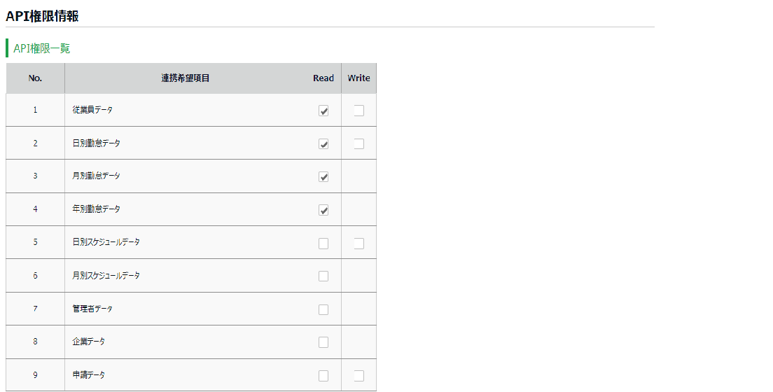This screenshot has width=773, height=392.
Task: Enable Write for 申請データ
Action: (x=358, y=375)
